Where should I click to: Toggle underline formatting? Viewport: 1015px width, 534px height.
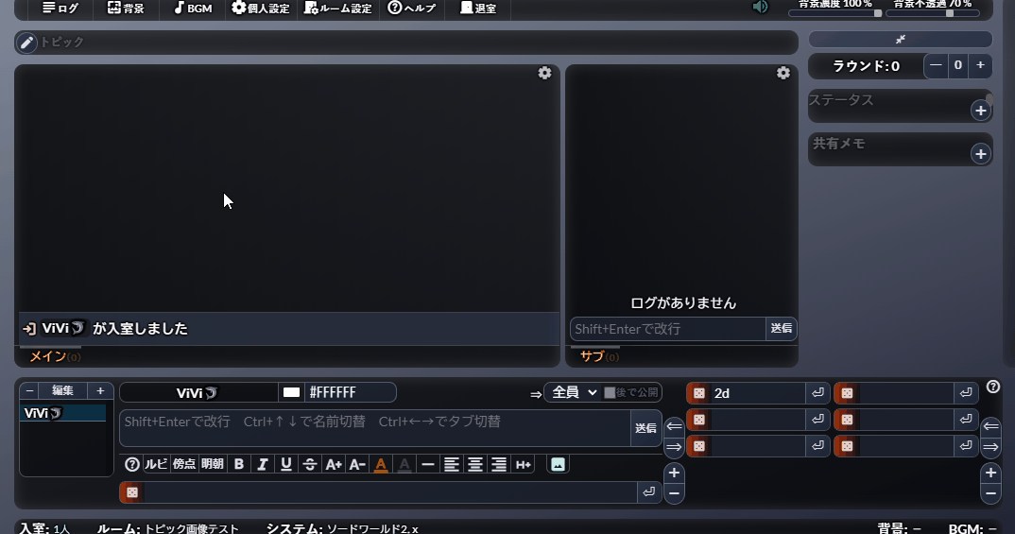click(x=286, y=465)
